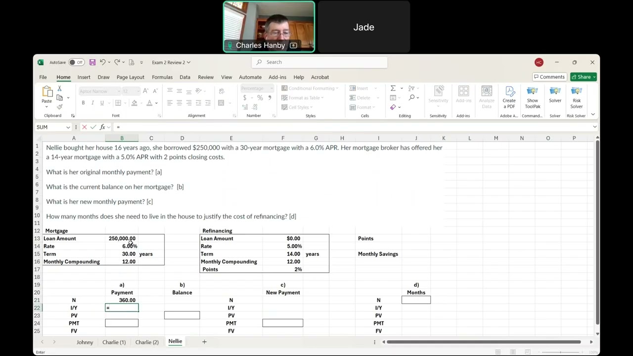Click the Fill down icon in Editing
Viewport: 633px width, 356px height.
(393, 97)
